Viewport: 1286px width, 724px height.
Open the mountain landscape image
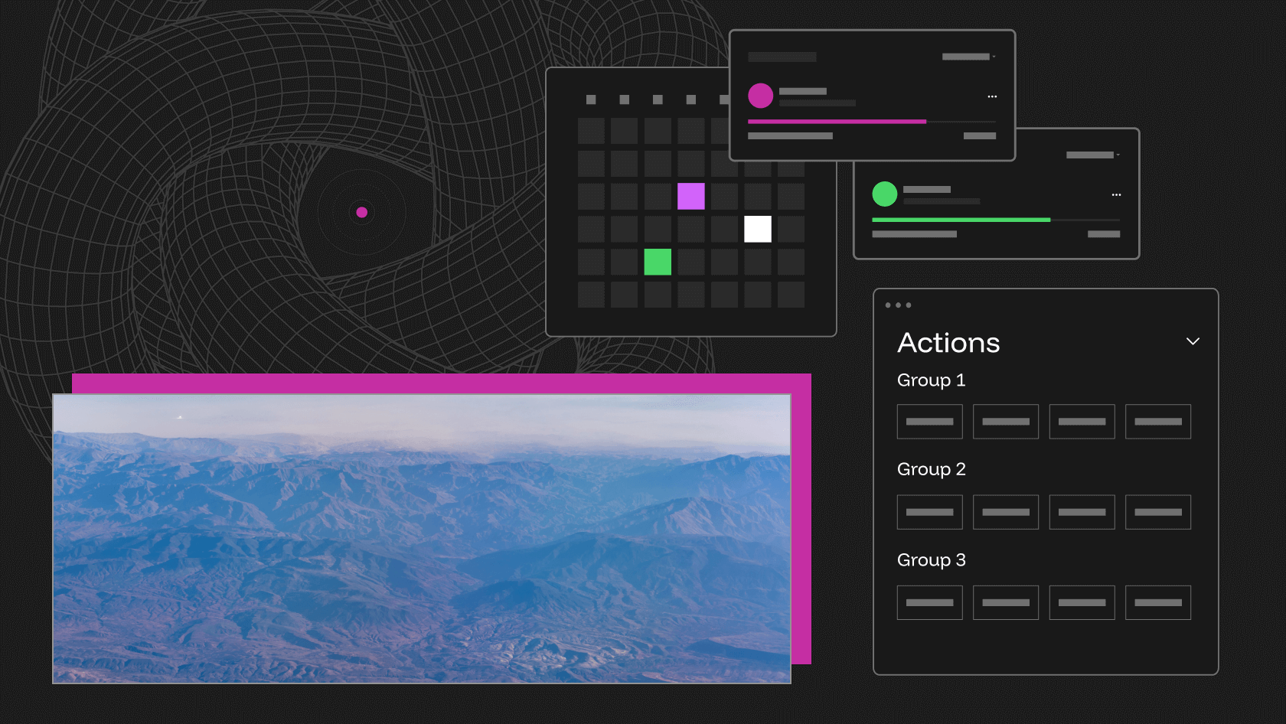click(422, 539)
